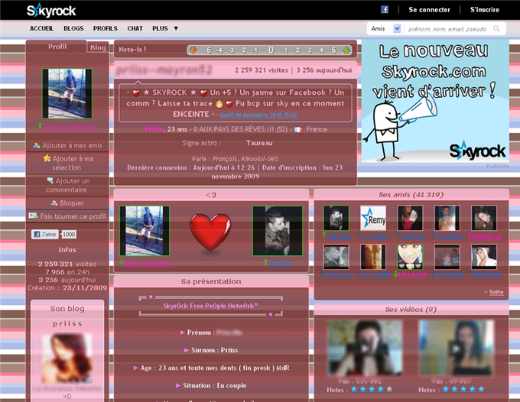Screen dimensions: 520x402
Task: Click the Facebook J'aime button
Action: (x=45, y=235)
